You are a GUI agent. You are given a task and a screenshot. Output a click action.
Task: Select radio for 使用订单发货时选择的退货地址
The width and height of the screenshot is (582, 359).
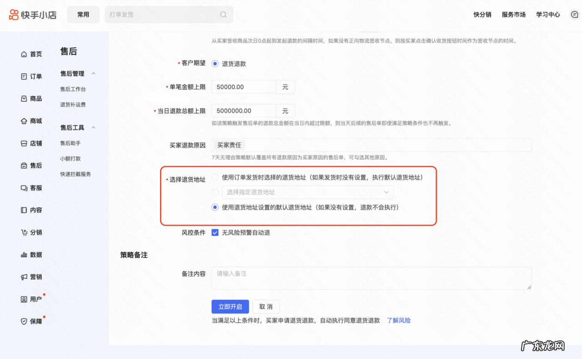coord(215,177)
